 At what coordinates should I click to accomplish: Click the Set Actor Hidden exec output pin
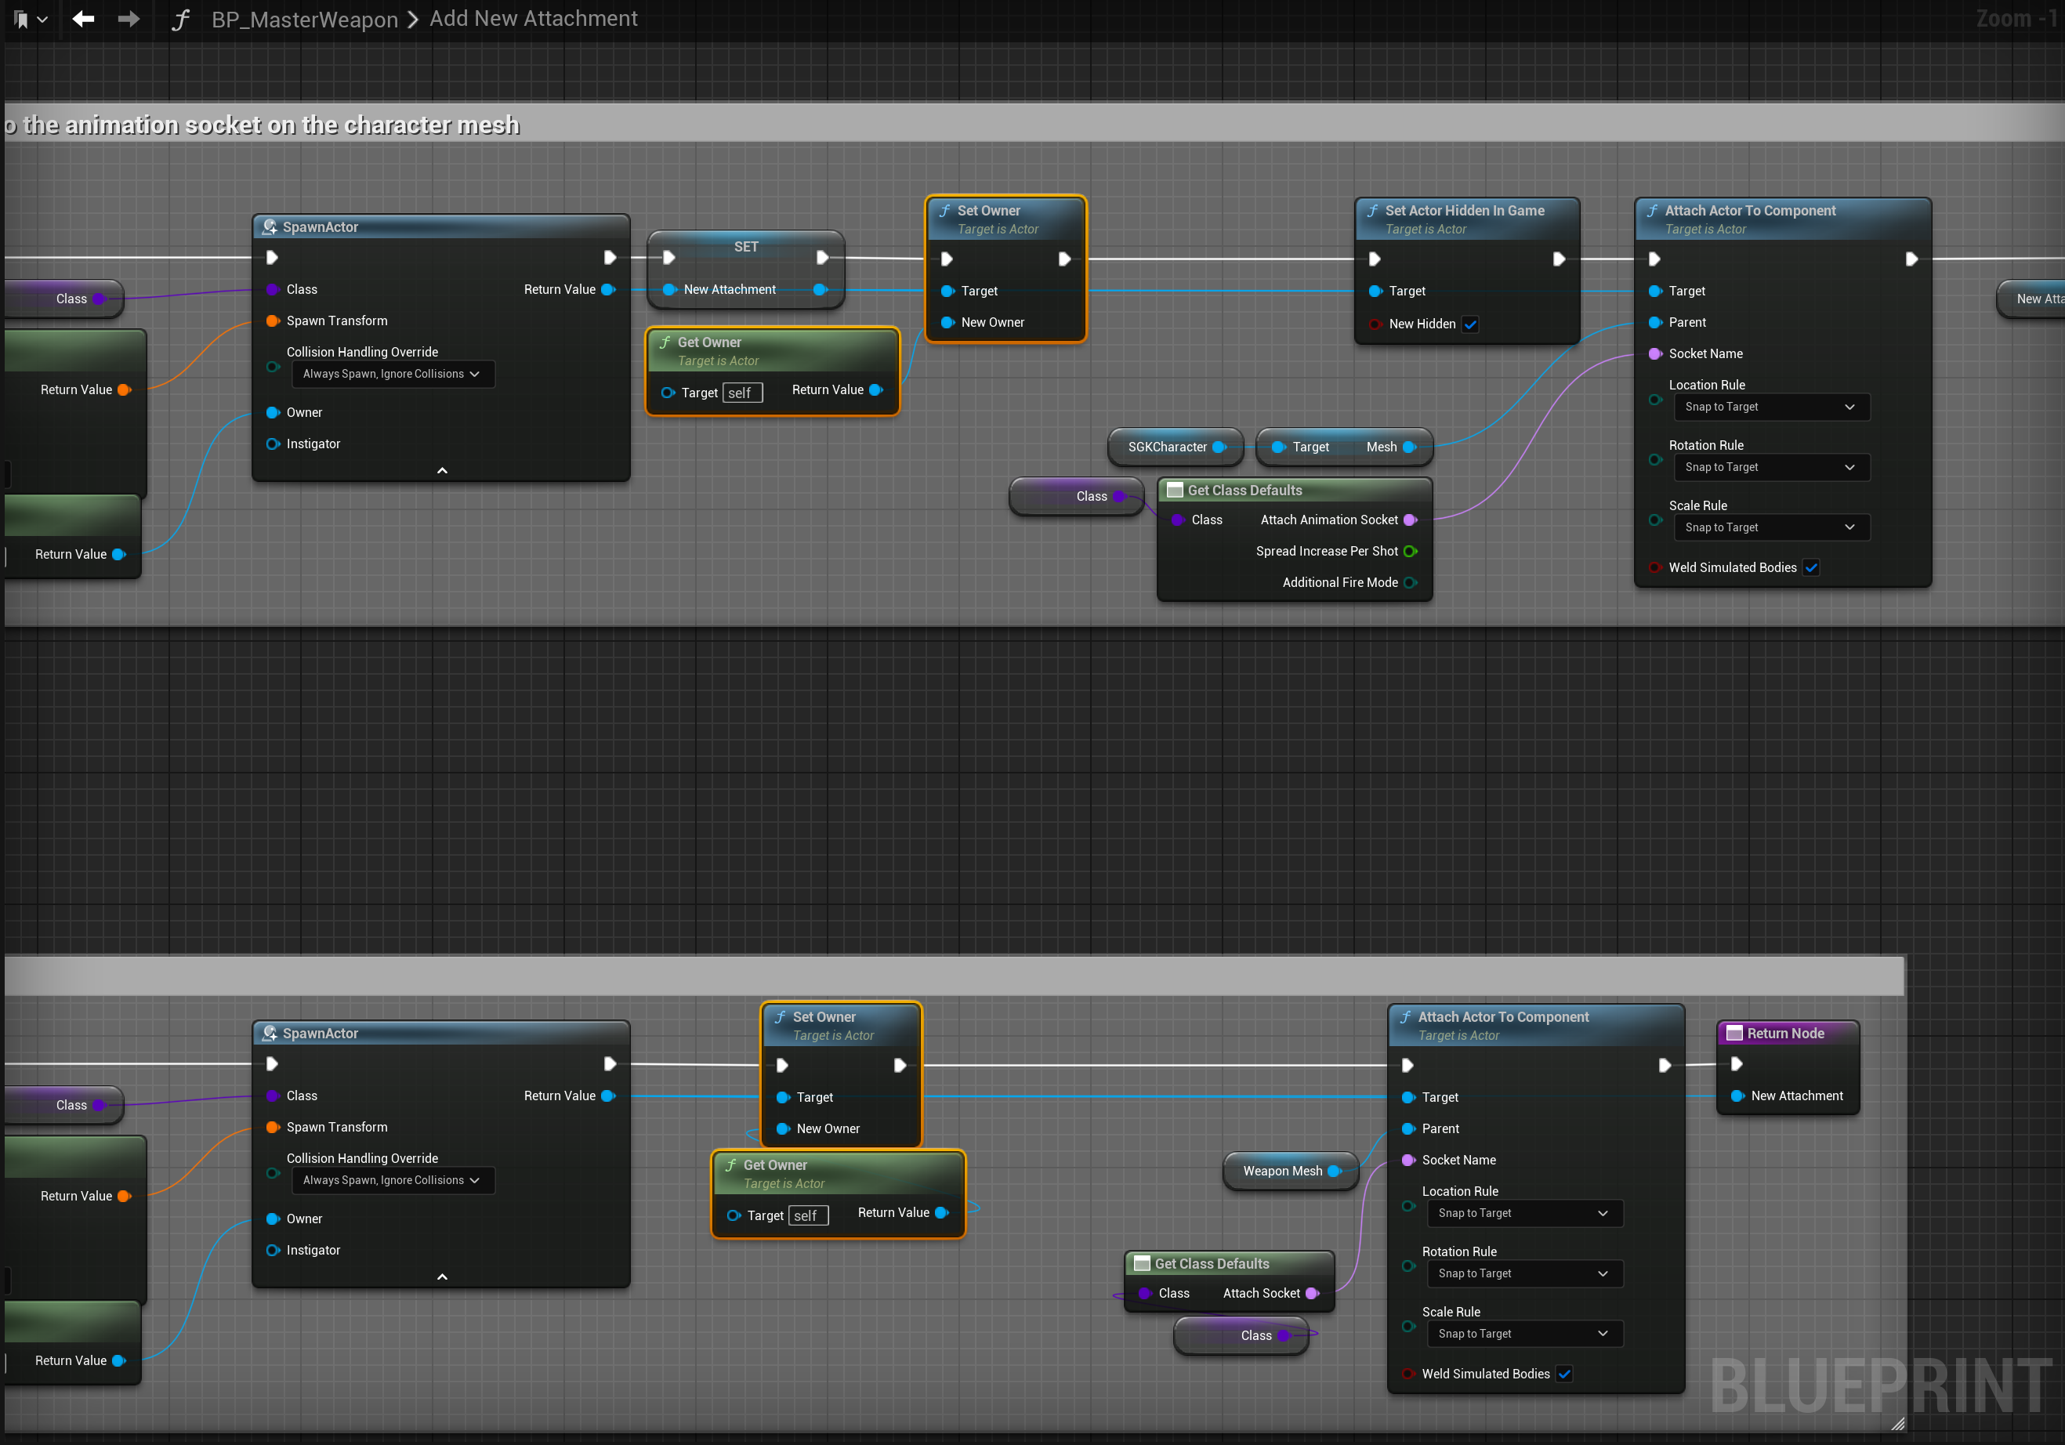[1559, 259]
